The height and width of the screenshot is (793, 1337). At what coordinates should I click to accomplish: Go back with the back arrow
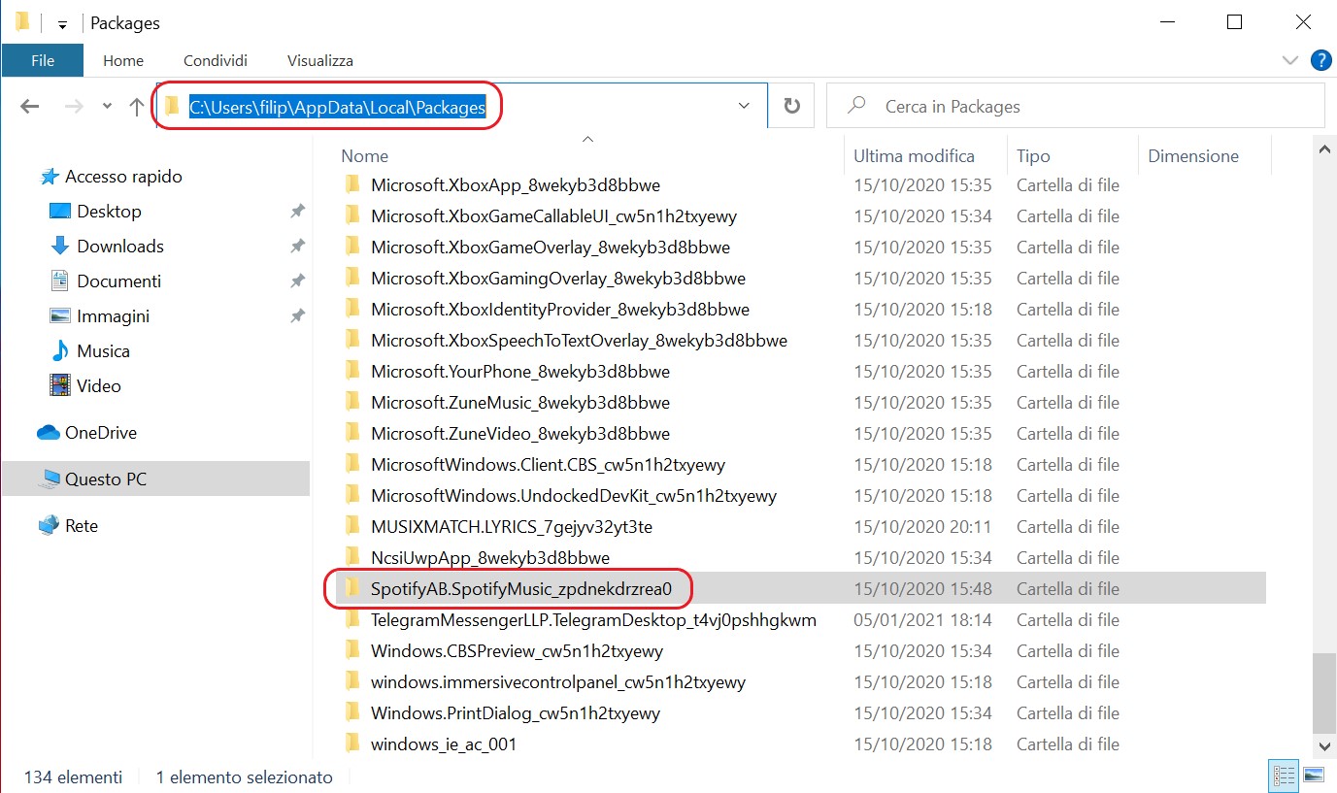pyautogui.click(x=30, y=107)
